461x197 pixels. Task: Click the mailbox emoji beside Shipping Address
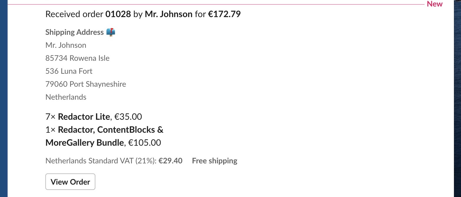coord(111,32)
